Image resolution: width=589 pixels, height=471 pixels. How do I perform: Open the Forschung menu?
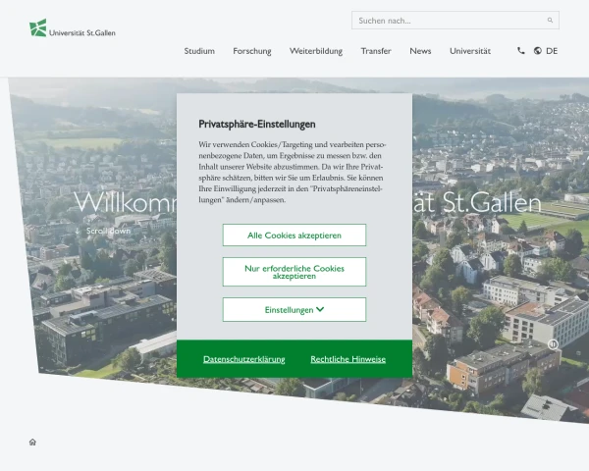pos(252,51)
